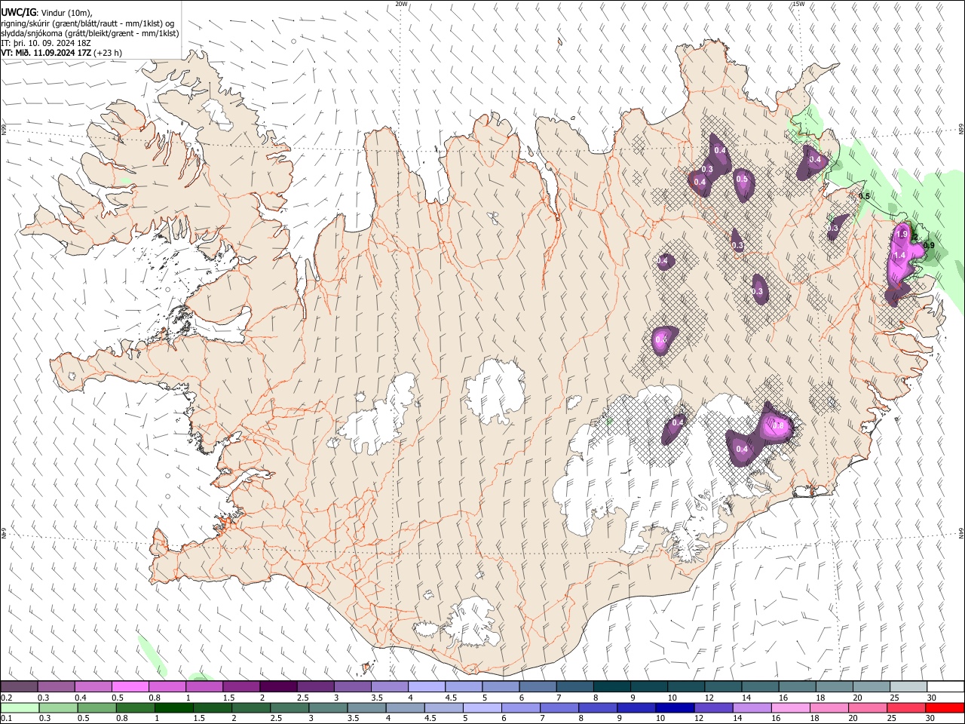965x724 pixels.
Task: Pick upper legend swatch labeled 12
Action: 722,686
